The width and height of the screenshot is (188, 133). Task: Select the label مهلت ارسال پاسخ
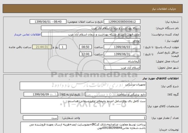pyautogui.click(x=167, y=47)
